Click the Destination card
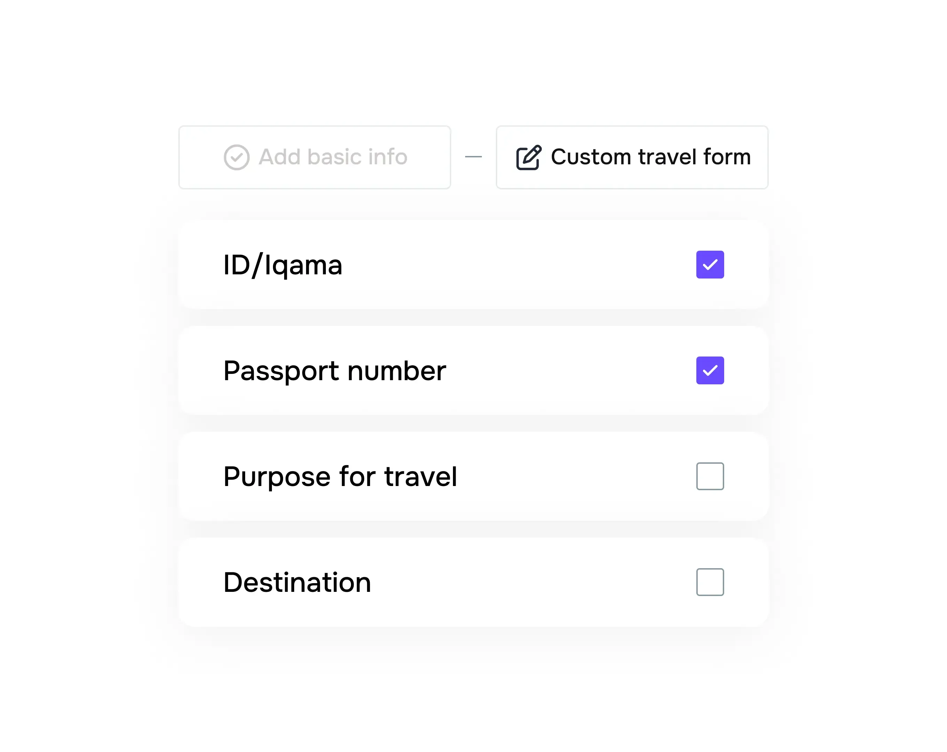 473,582
